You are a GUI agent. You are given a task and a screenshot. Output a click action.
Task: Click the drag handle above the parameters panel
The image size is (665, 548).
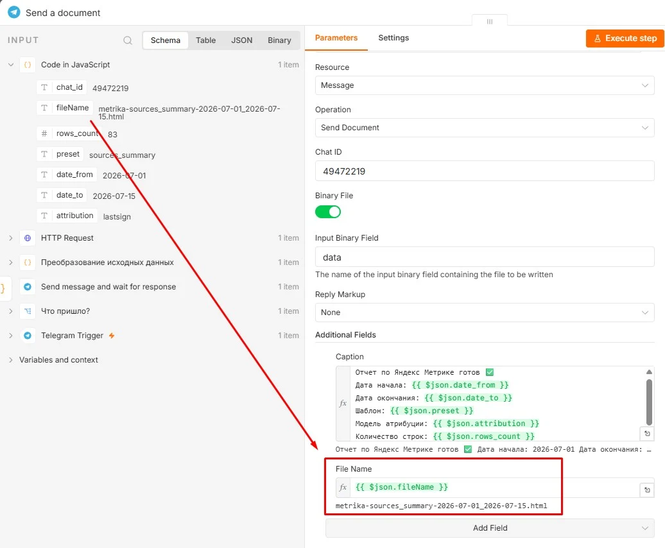(489, 21)
